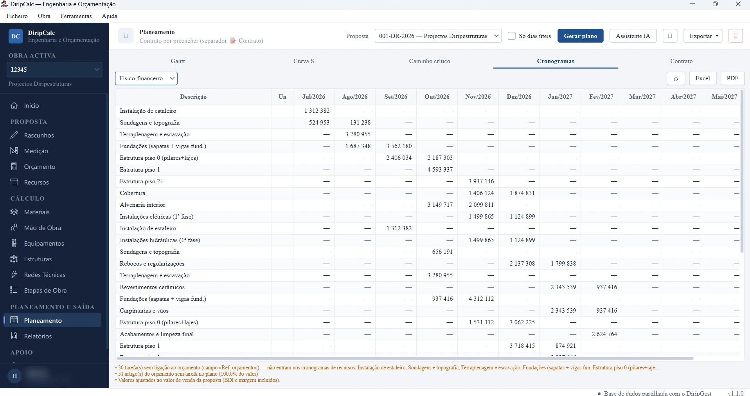Click the table's horizontal scrollbar
750x396 pixels.
point(405,358)
